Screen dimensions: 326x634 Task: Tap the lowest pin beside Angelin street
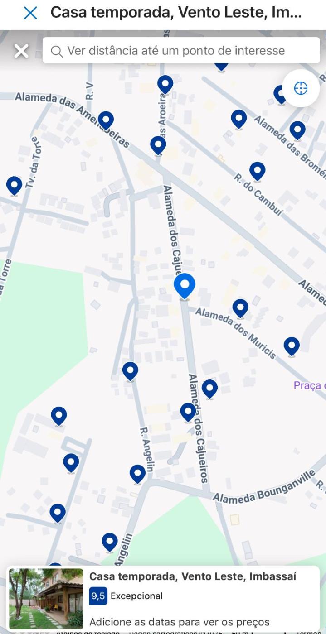point(109,542)
